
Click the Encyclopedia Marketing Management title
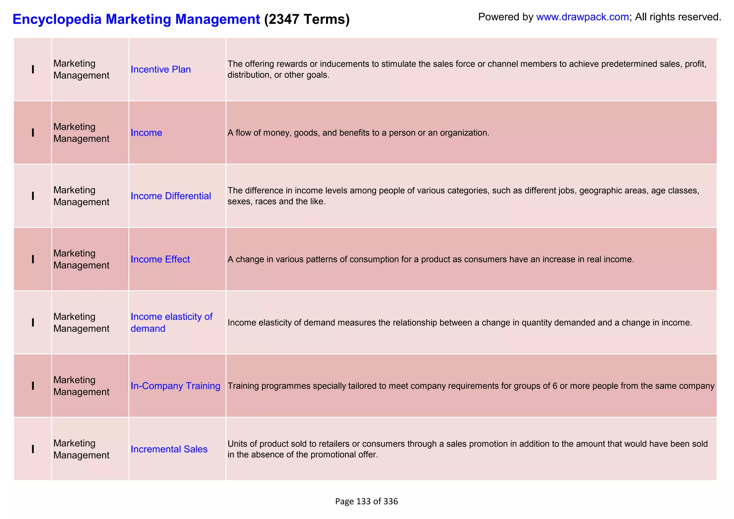click(x=136, y=19)
